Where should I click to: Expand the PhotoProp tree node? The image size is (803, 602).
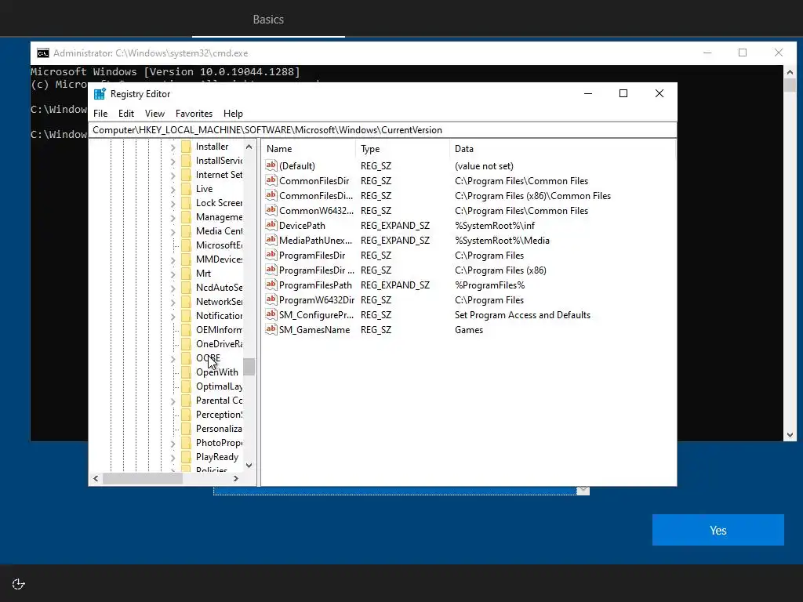pos(173,444)
